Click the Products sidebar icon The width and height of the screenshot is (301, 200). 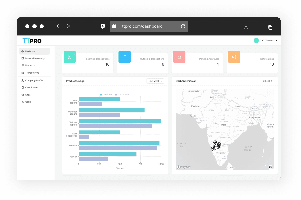[22, 65]
